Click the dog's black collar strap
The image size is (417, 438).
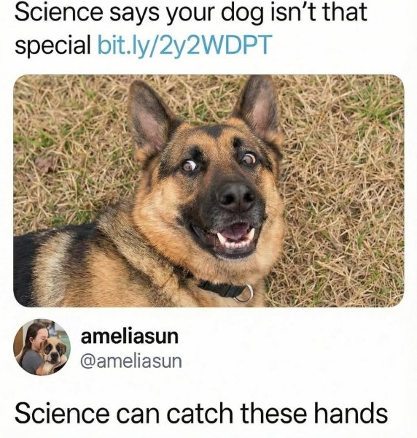[x=217, y=288]
